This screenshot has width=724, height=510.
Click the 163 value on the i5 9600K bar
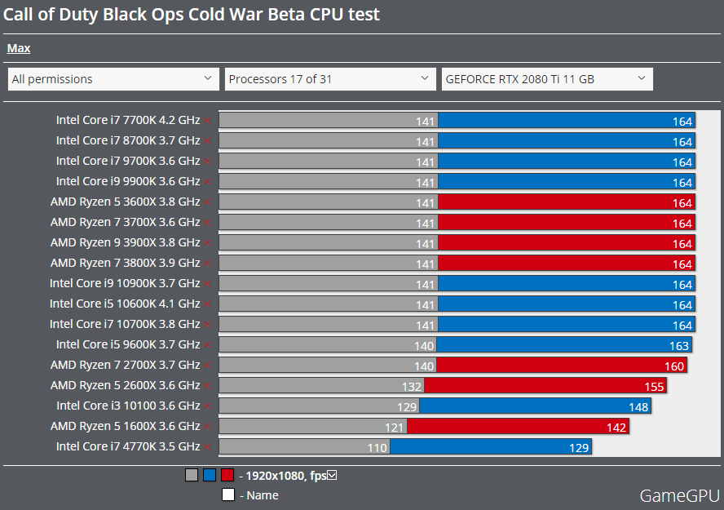[x=678, y=346]
